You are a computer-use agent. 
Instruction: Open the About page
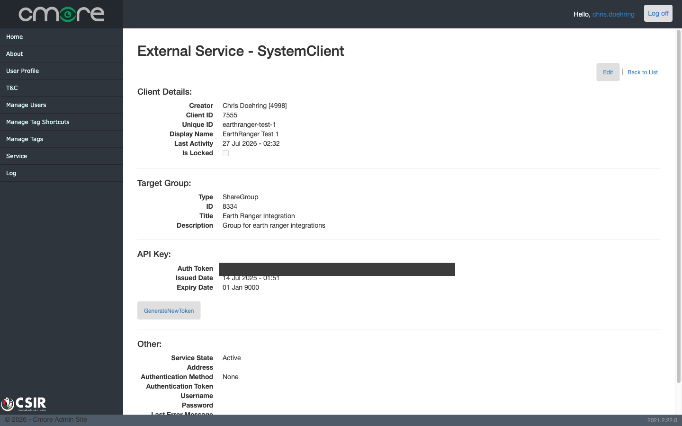click(x=62, y=54)
